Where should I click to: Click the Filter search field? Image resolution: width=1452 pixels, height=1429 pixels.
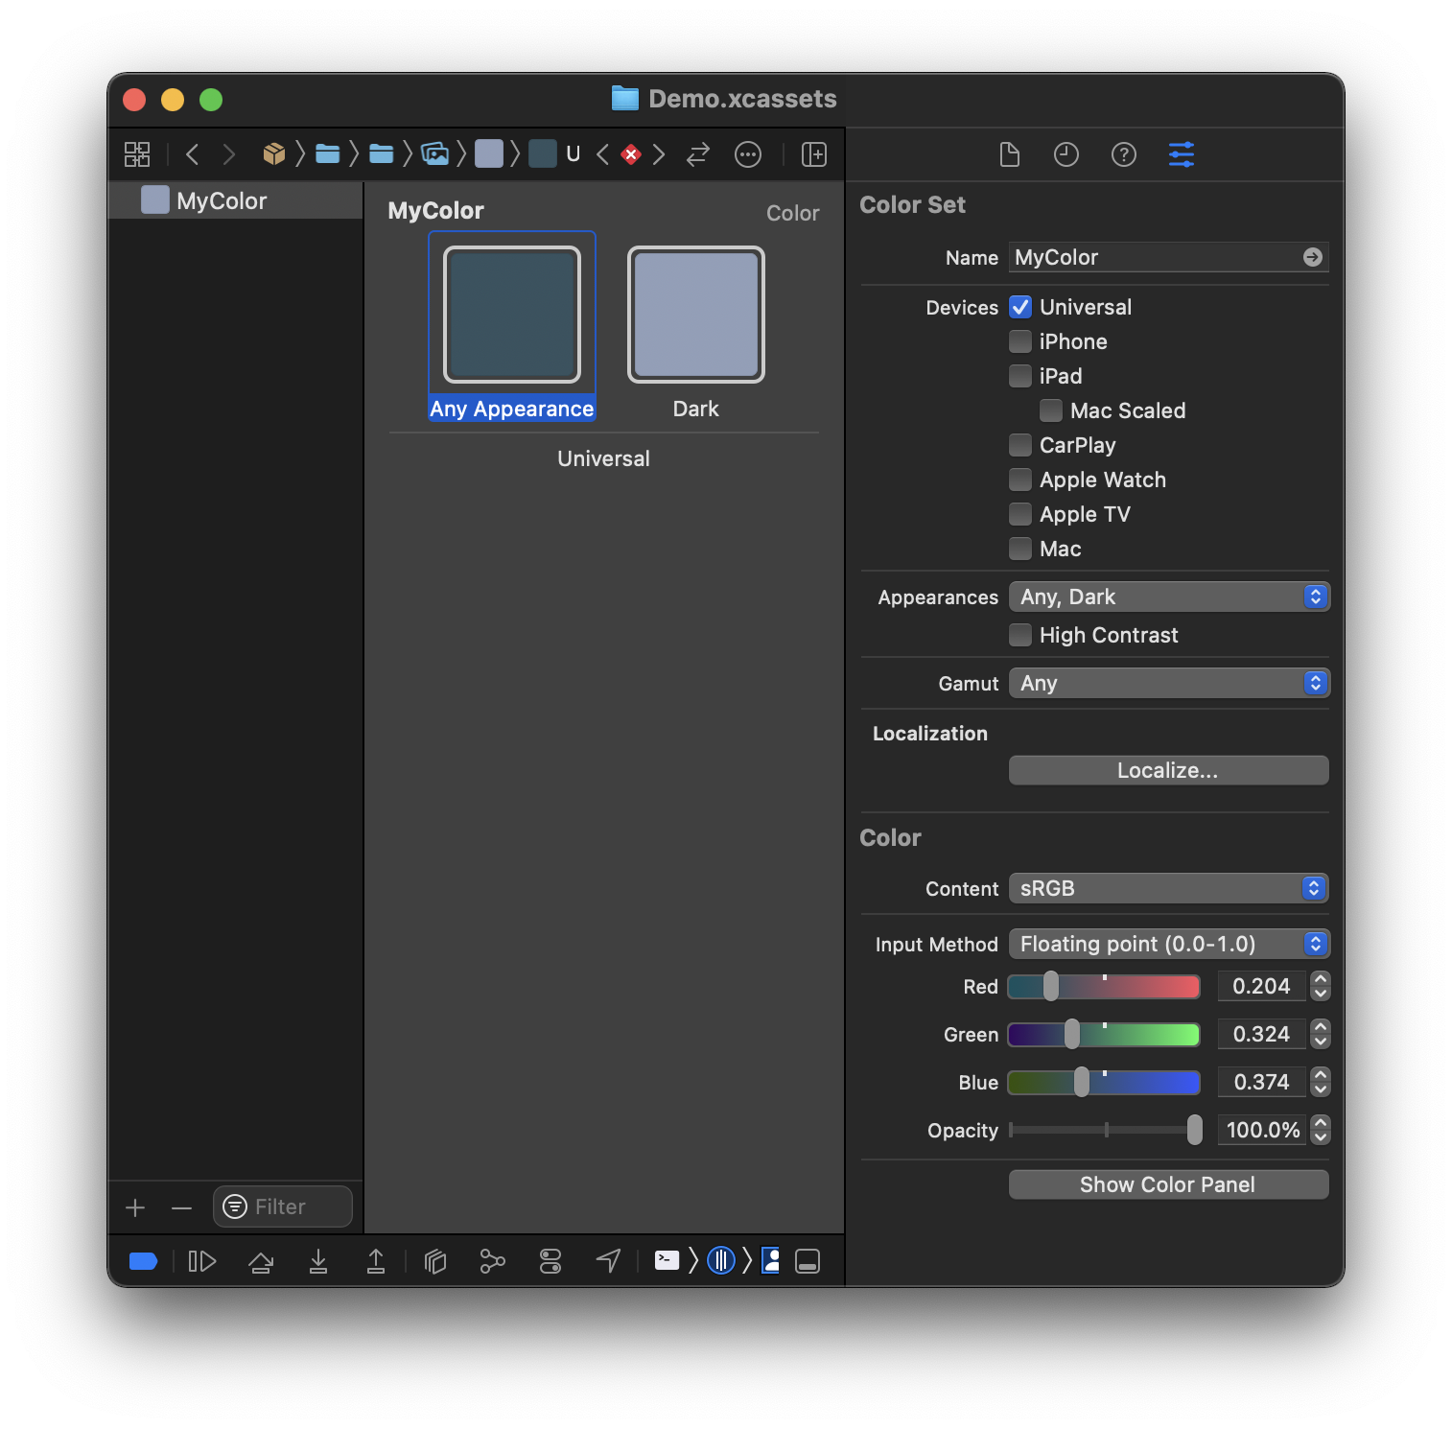283,1206
